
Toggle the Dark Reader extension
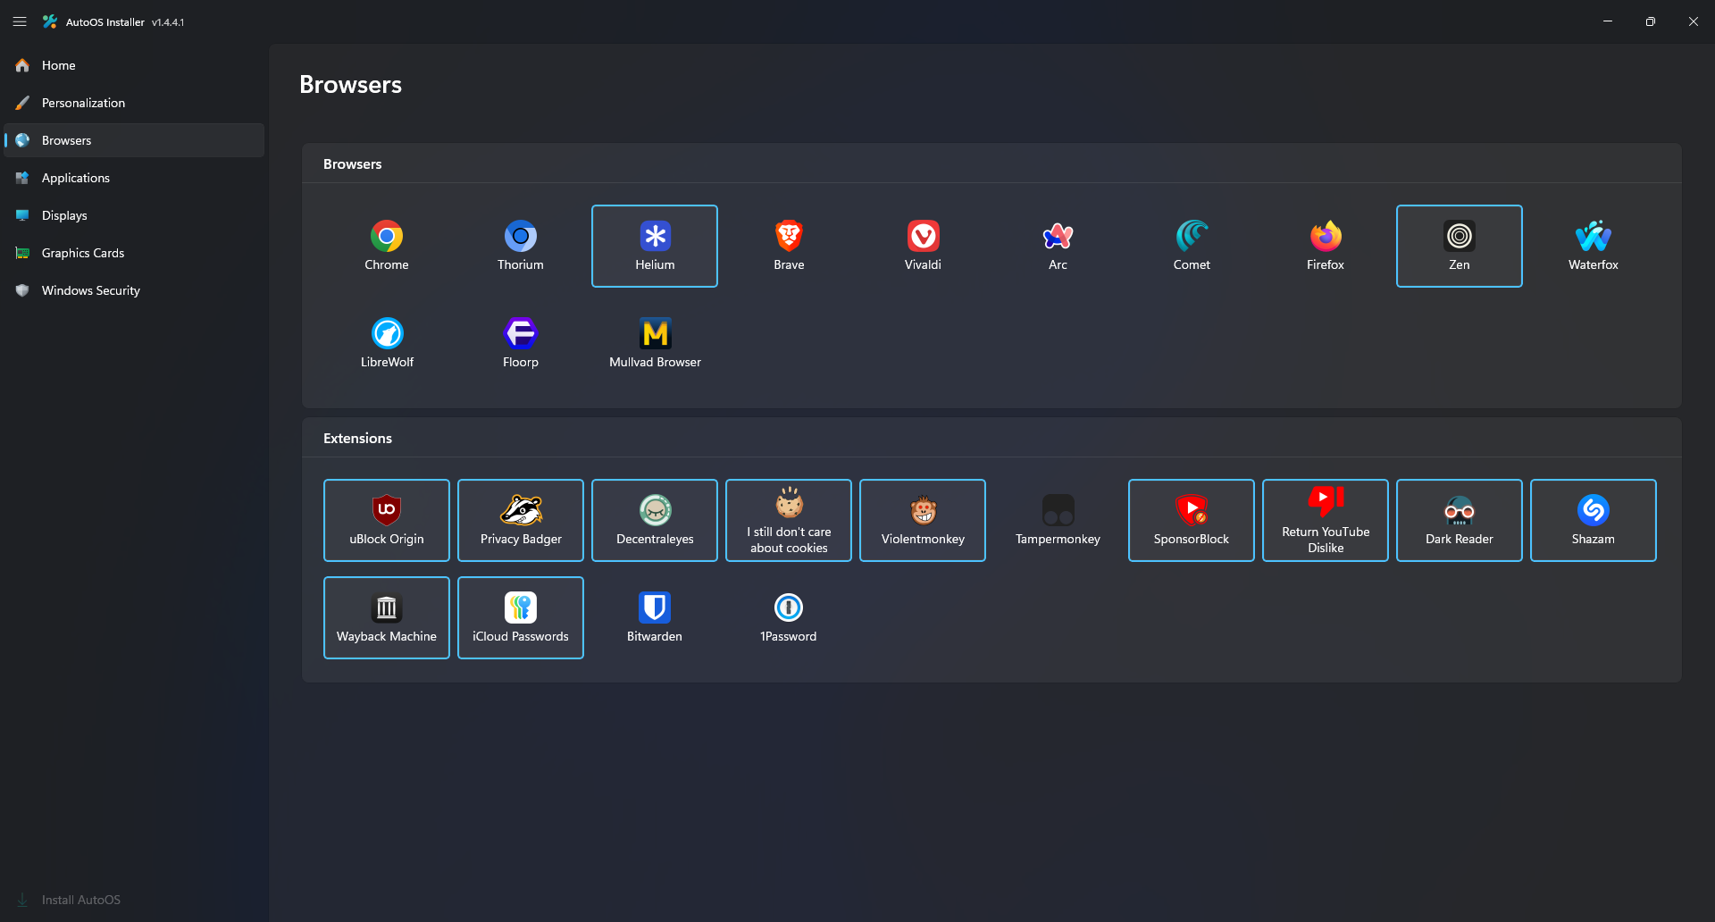click(1460, 520)
